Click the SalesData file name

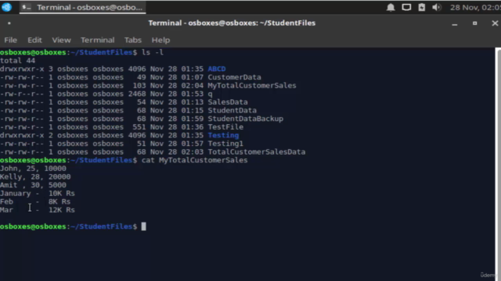tap(228, 102)
